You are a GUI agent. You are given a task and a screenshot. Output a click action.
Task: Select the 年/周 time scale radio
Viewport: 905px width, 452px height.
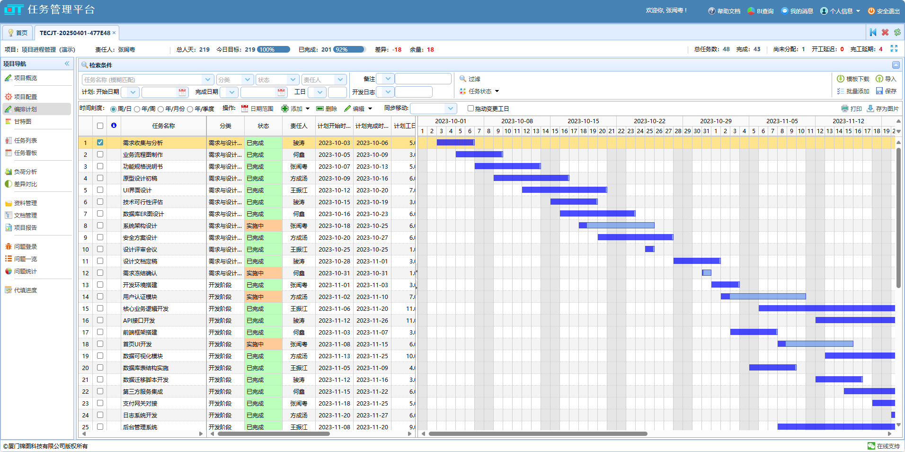tap(137, 109)
